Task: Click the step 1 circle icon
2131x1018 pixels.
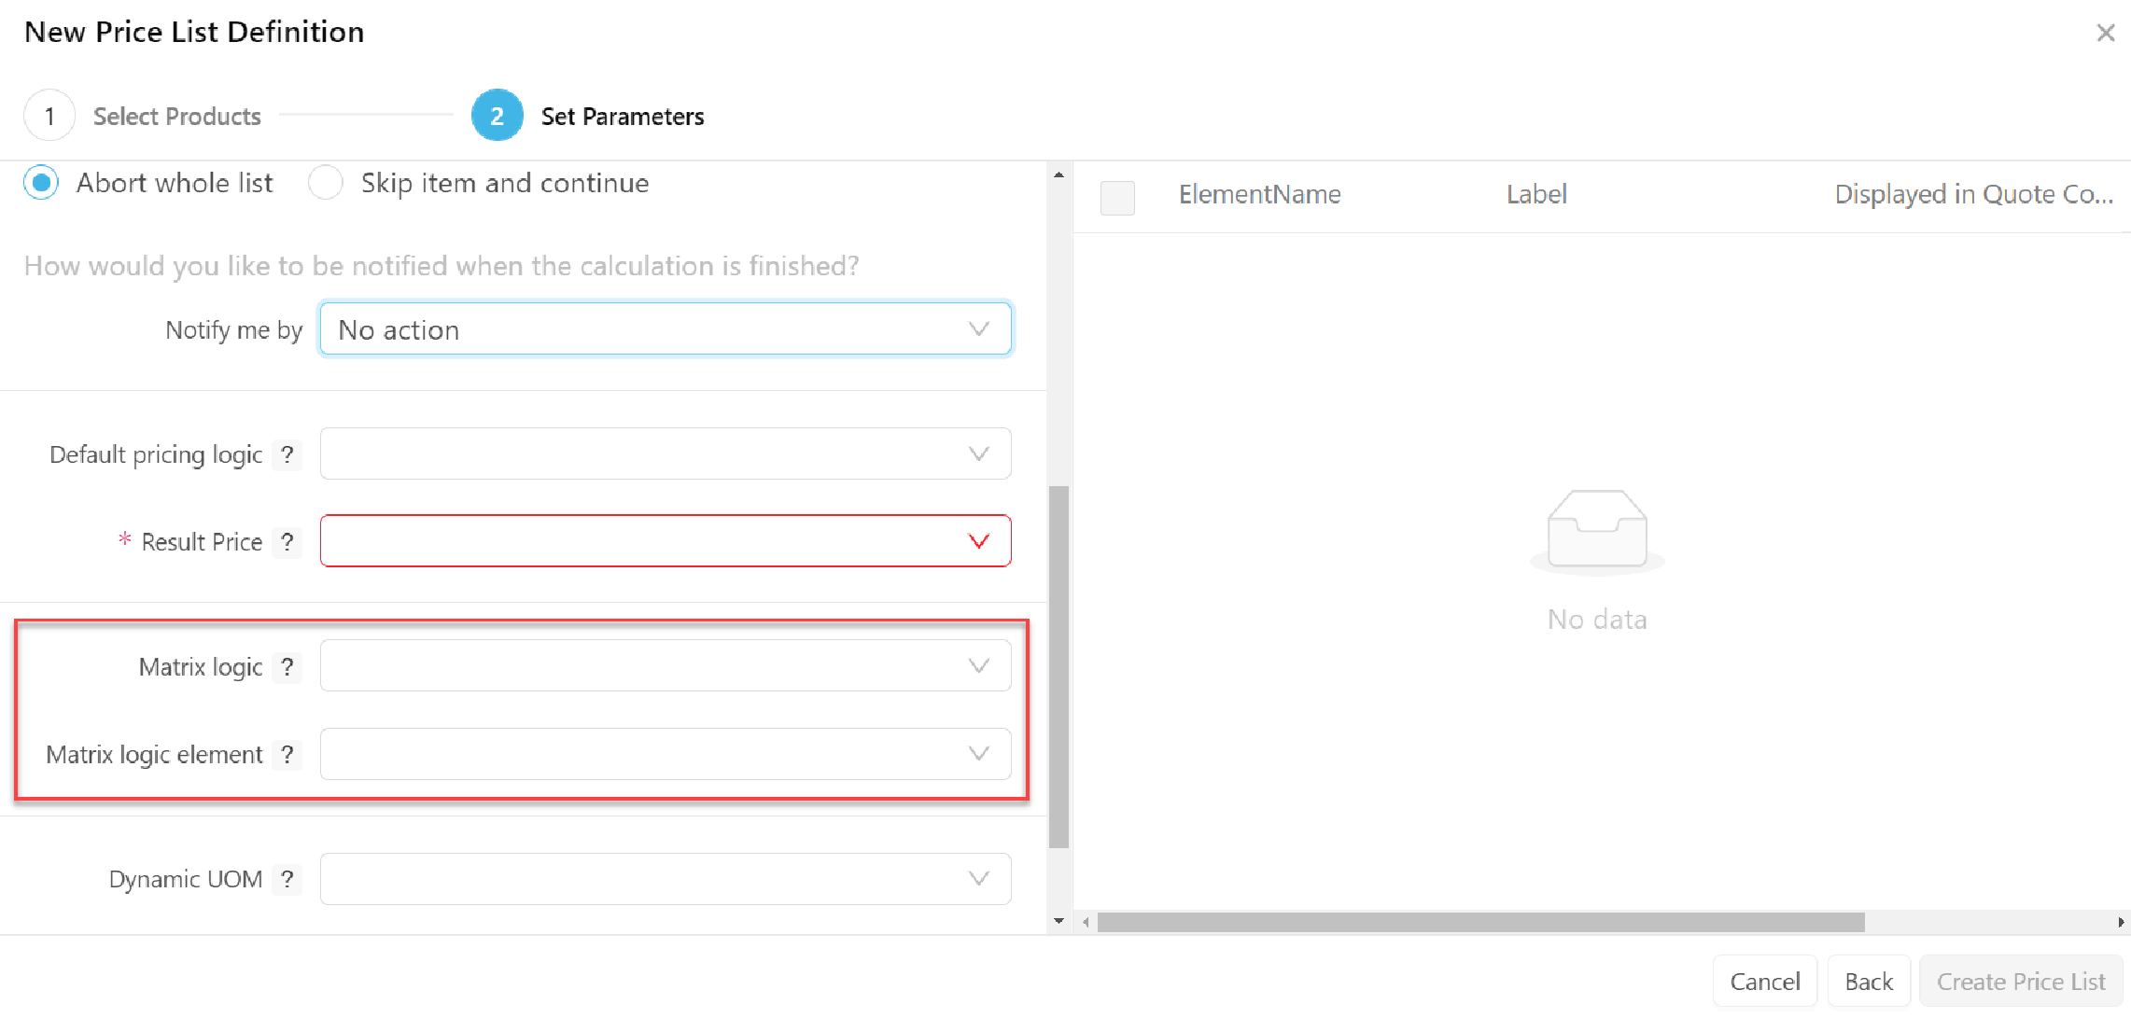Action: (x=49, y=116)
